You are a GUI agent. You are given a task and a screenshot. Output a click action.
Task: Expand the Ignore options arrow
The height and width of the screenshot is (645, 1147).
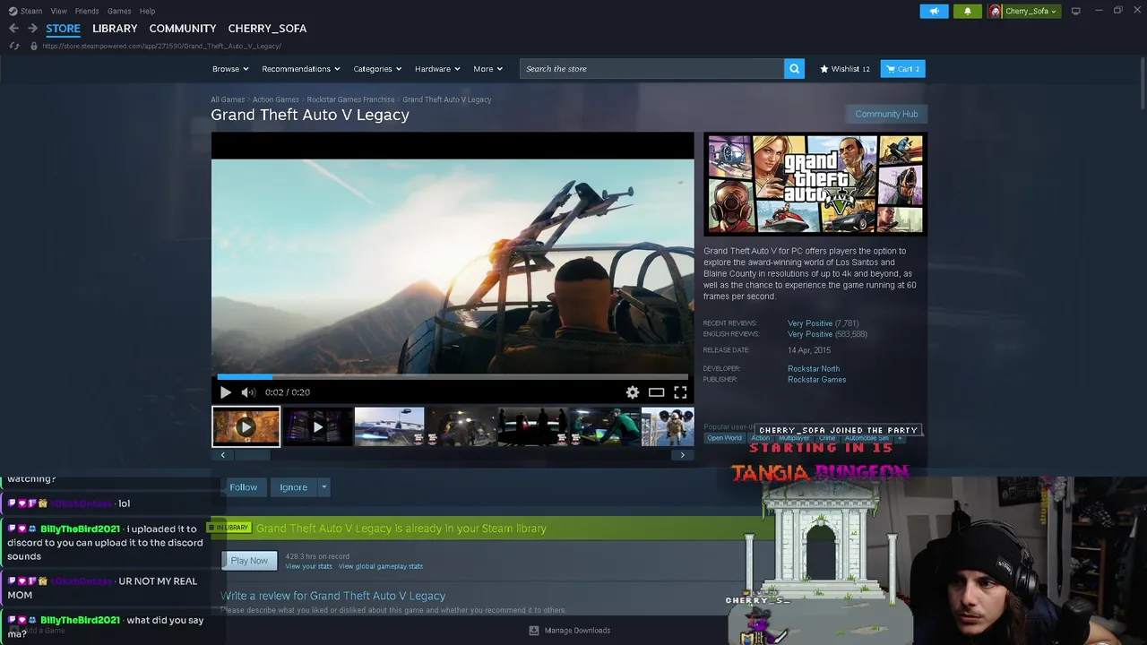point(323,487)
